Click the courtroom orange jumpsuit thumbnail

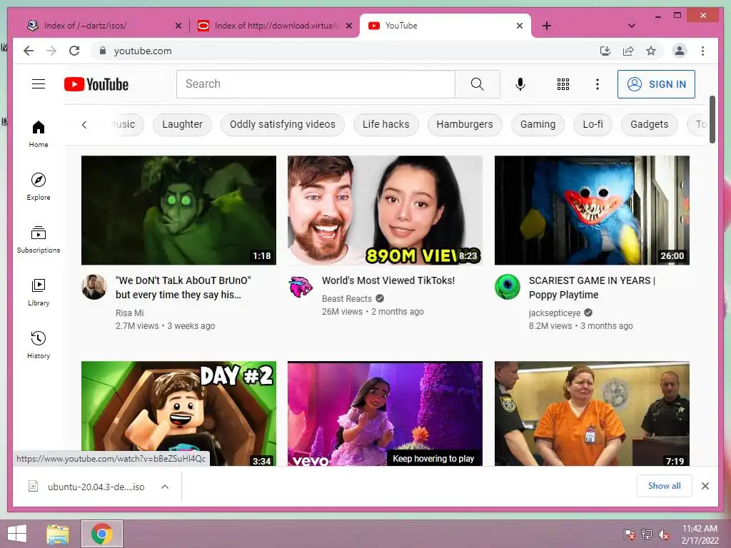(592, 413)
